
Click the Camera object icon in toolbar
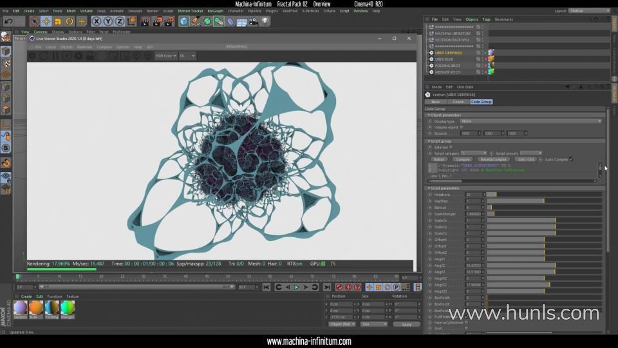click(x=253, y=21)
